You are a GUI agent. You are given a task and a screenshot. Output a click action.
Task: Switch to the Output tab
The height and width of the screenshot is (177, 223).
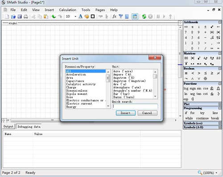coord(8,126)
